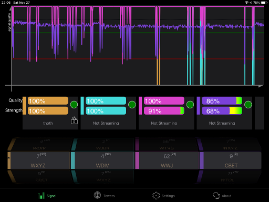Select channel 7 WXYZ on orange tuner

[x=38, y=160]
